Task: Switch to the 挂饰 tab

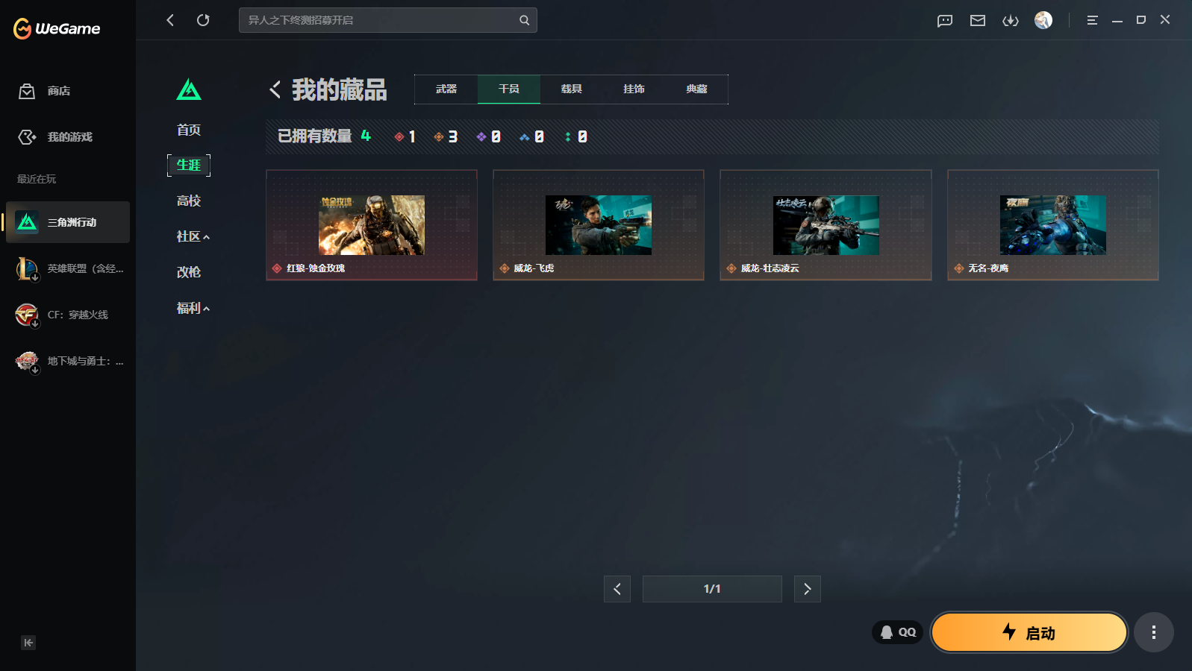Action: [x=634, y=89]
